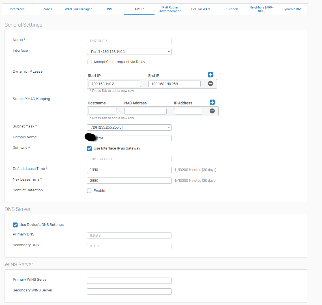Image resolution: width=322 pixels, height=305 pixels.
Task: Switch to the Interfaces tab
Action: point(17,9)
